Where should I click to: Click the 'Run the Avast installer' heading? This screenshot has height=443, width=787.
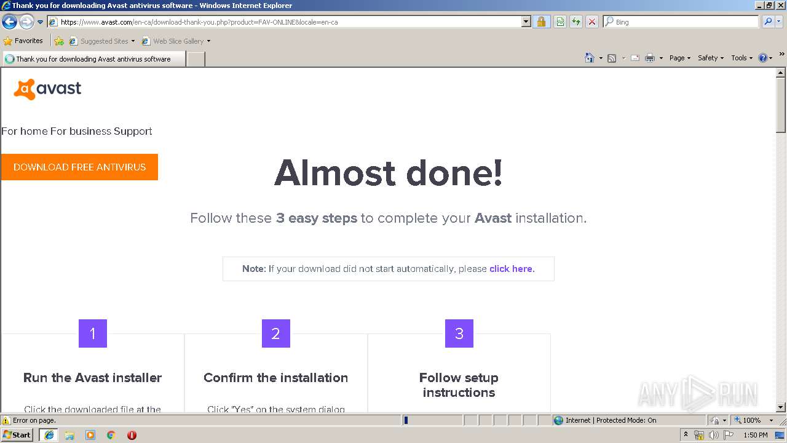point(92,378)
